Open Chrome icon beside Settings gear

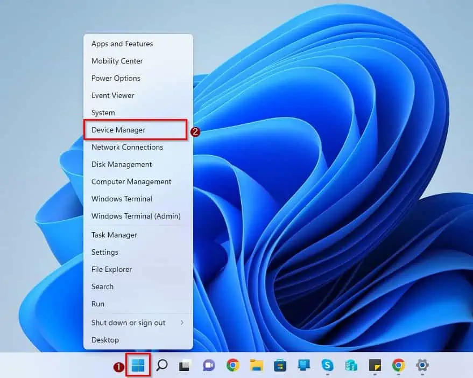[x=399, y=365]
